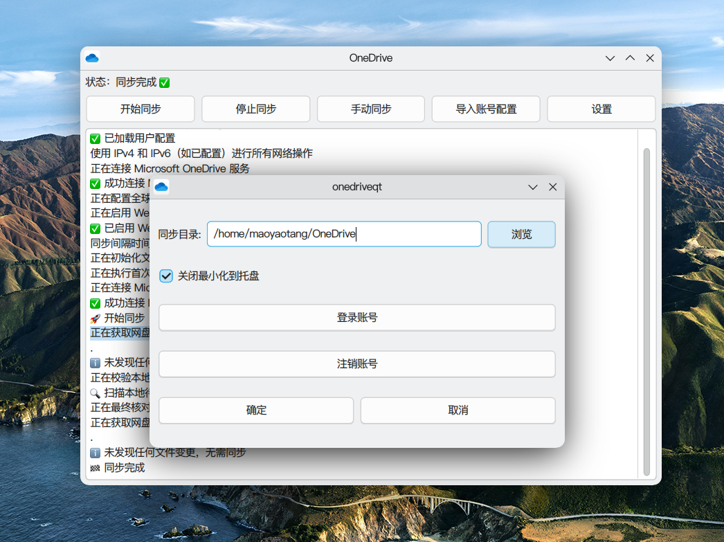
Task: Click 开始同步 button in OneDrive window
Action: (141, 109)
